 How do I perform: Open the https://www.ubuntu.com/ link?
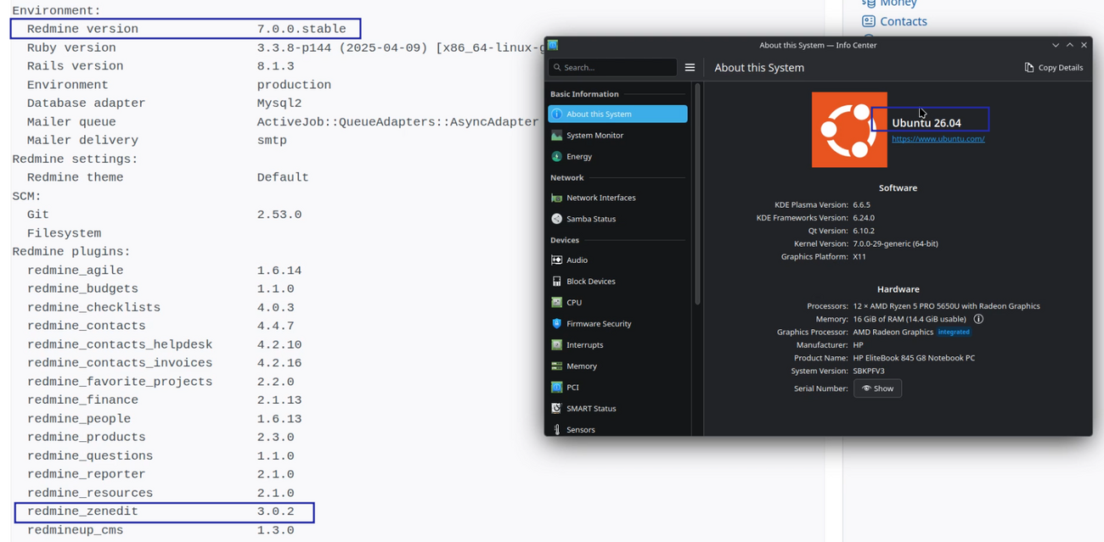(938, 139)
